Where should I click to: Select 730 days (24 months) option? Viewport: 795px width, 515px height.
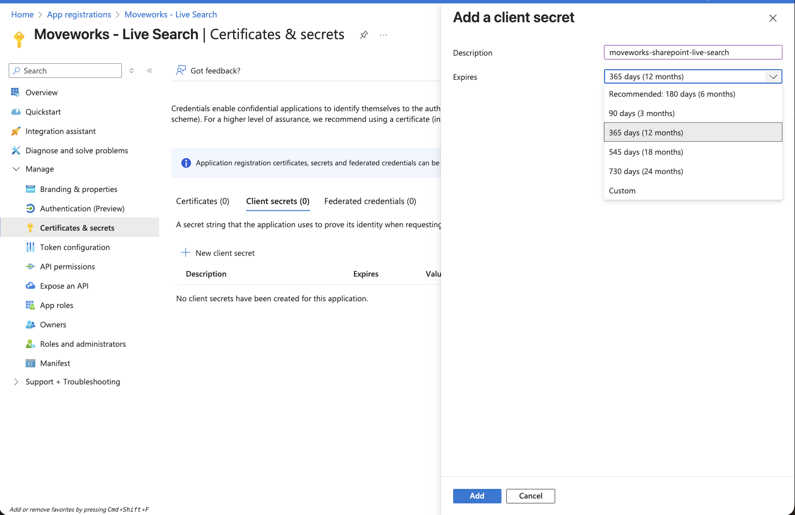coord(693,171)
